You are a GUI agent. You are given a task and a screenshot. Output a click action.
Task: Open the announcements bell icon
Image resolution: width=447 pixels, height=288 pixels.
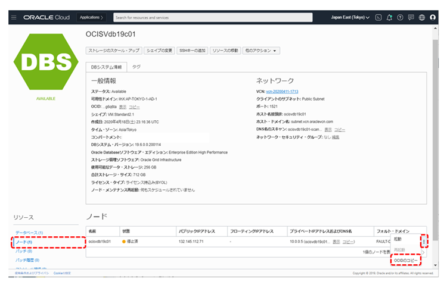point(389,18)
